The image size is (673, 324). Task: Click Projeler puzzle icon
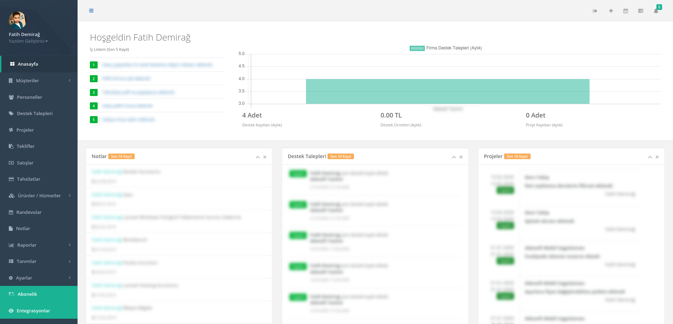click(11, 130)
